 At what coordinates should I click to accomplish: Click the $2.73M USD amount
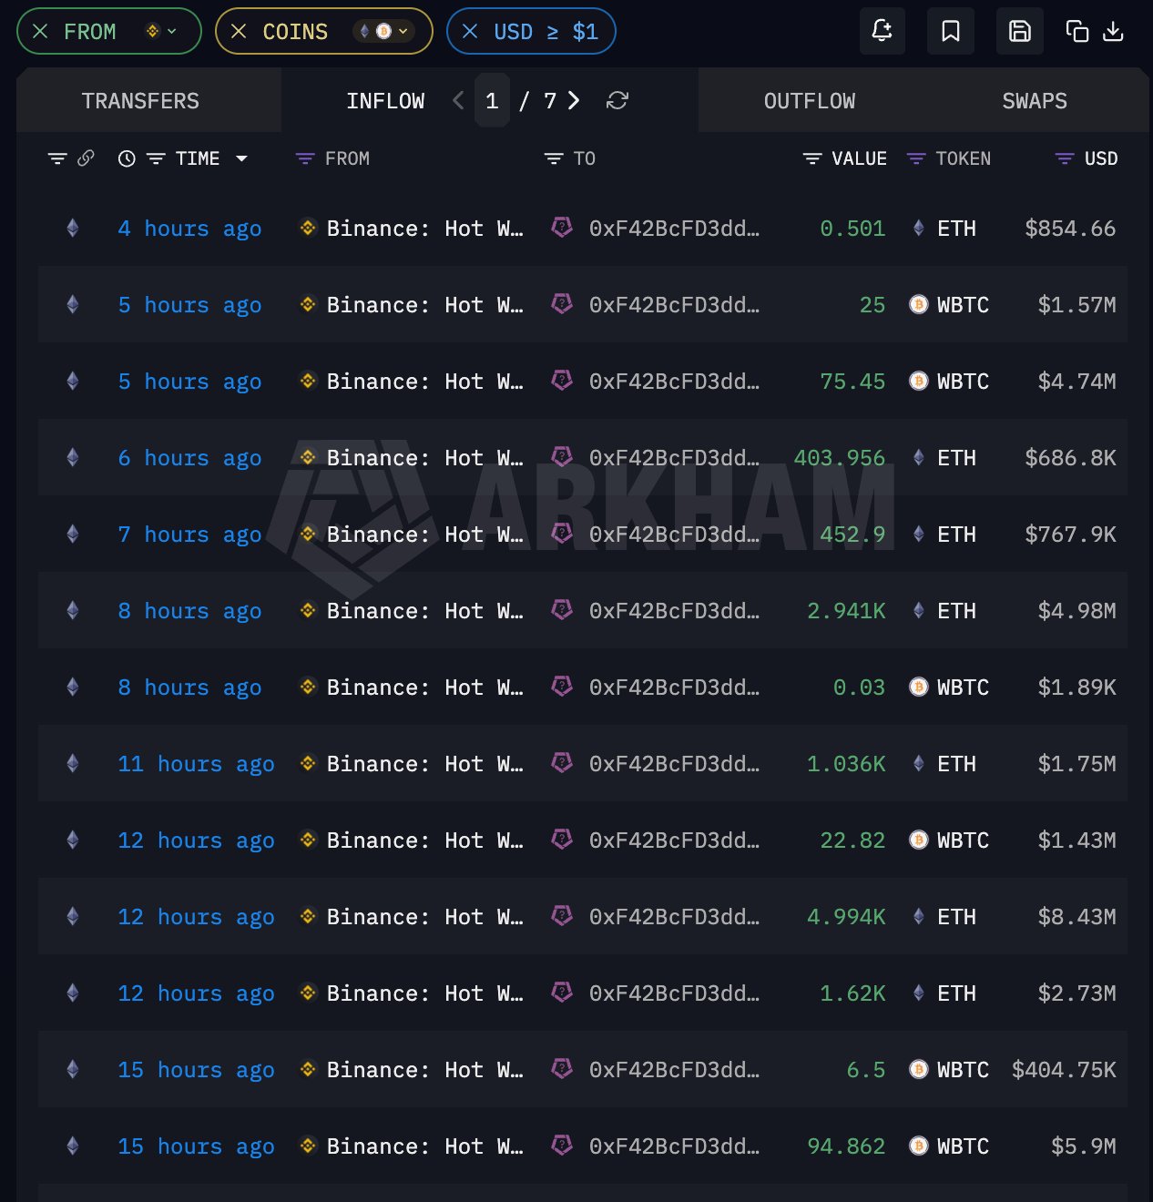pos(1076,993)
